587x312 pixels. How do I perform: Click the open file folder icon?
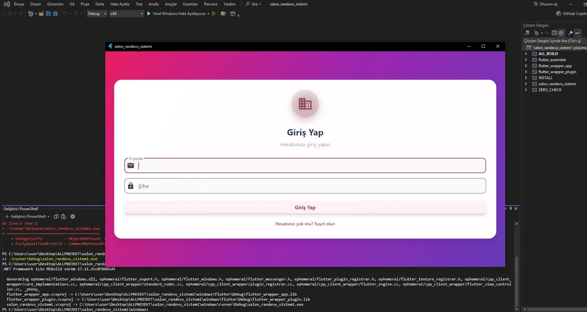click(x=41, y=14)
